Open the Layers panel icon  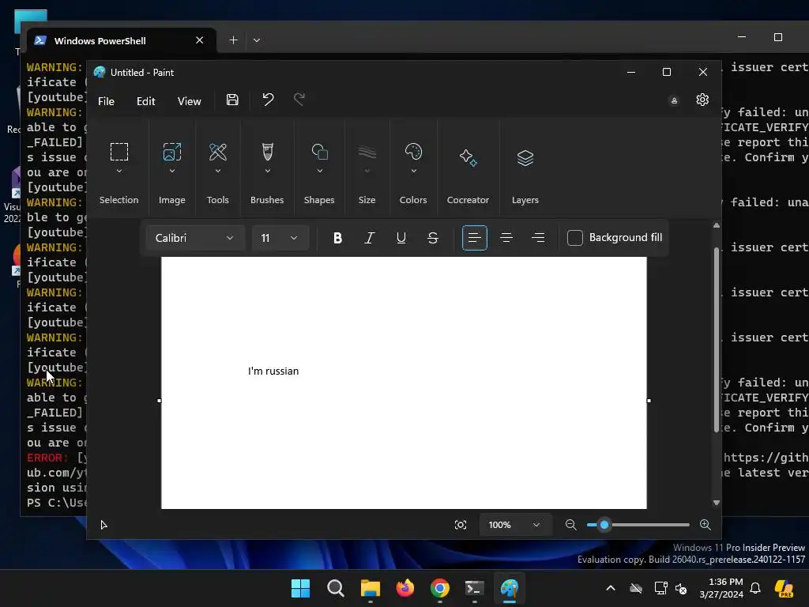[525, 158]
